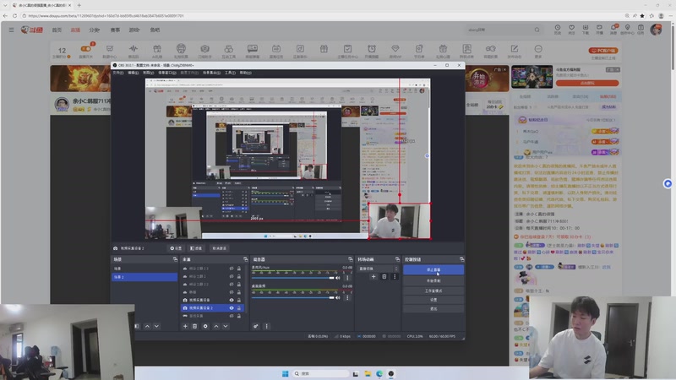This screenshot has width=676, height=380.
Task: Hide the first source using its eye icon
Action: 231,269
